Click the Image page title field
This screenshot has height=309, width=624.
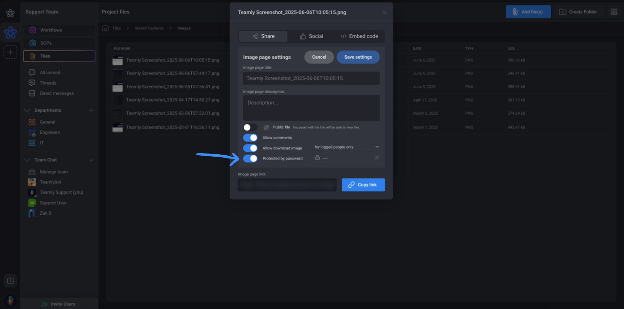pos(312,78)
